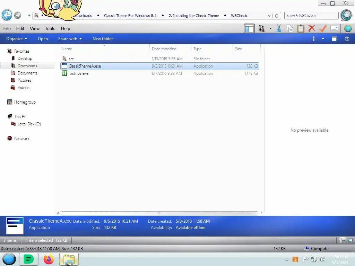355x266 pixels.
Task: Open Firefox from the taskbar
Action: click(49, 259)
